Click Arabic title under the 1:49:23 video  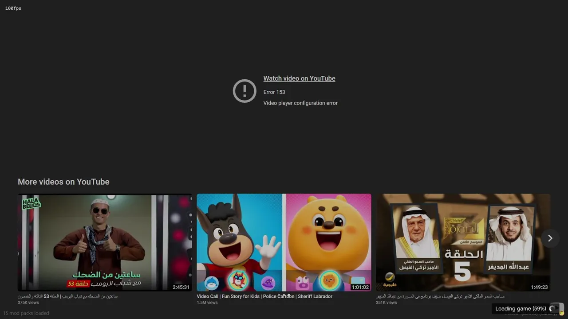(x=440, y=296)
